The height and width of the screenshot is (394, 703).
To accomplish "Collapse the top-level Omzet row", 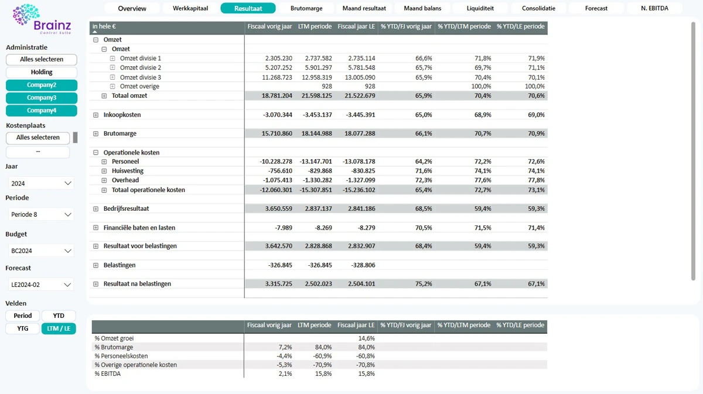I will (x=96, y=40).
